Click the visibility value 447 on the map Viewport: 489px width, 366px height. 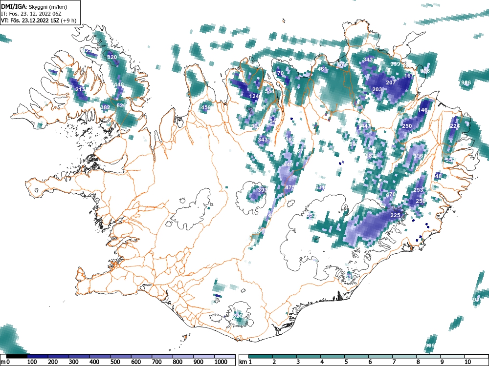click(365, 126)
